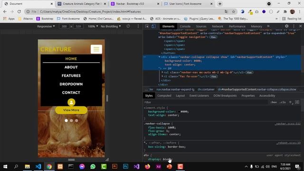The image size is (304, 171).
Task: Open the Responsive device dropdown
Action: (x=46, y=27)
